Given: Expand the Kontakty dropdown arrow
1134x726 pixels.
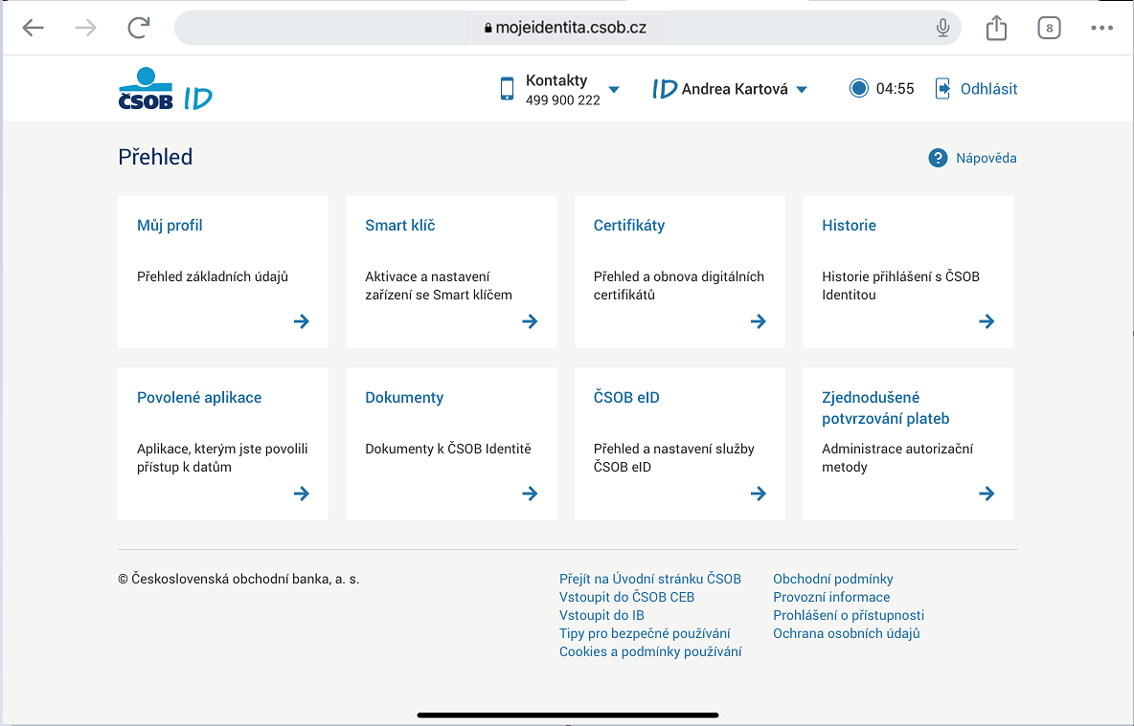Looking at the screenshot, I should [614, 90].
